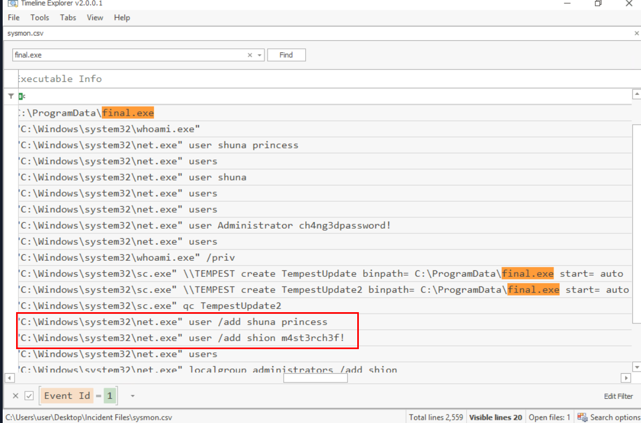Click the horizontal scrollbar left arrow

[9, 378]
